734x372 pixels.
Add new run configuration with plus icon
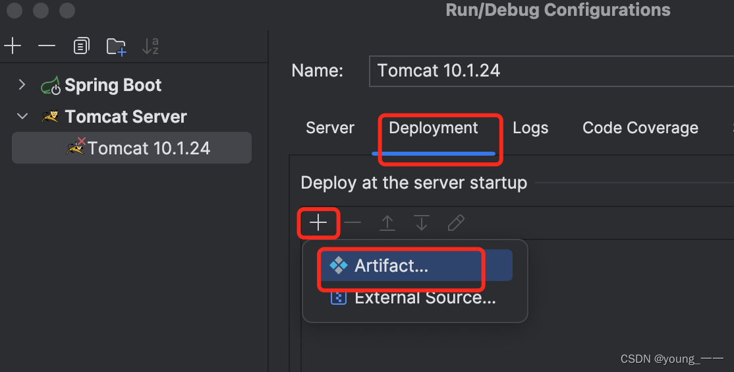[x=13, y=46]
